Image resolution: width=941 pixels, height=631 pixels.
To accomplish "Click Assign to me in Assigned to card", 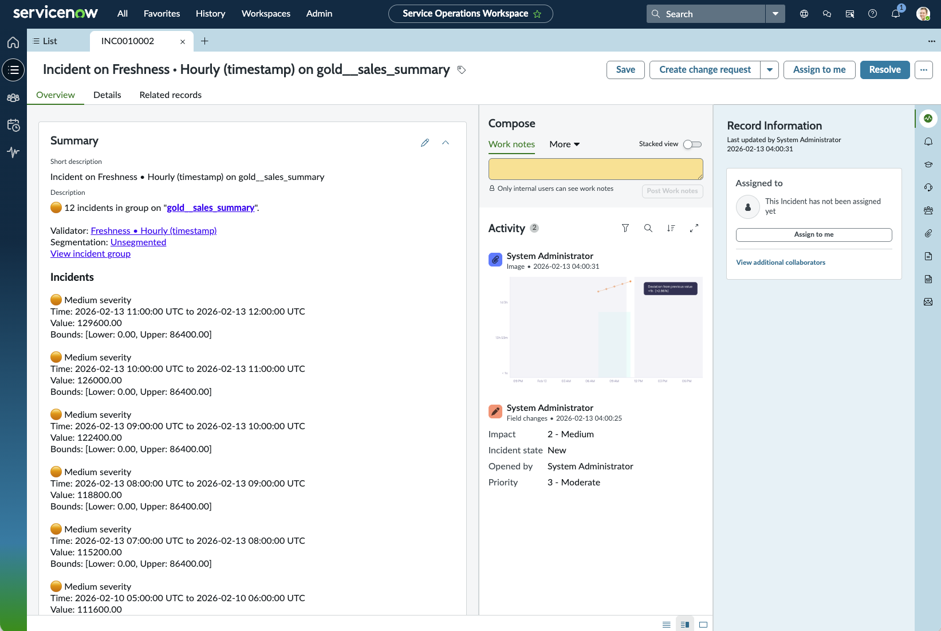I will [814, 235].
